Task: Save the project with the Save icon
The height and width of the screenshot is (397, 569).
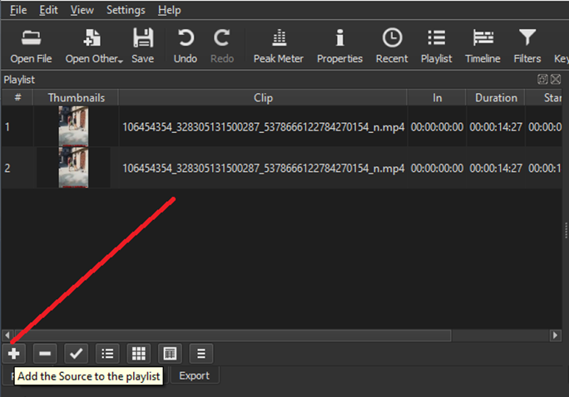Action: (143, 46)
